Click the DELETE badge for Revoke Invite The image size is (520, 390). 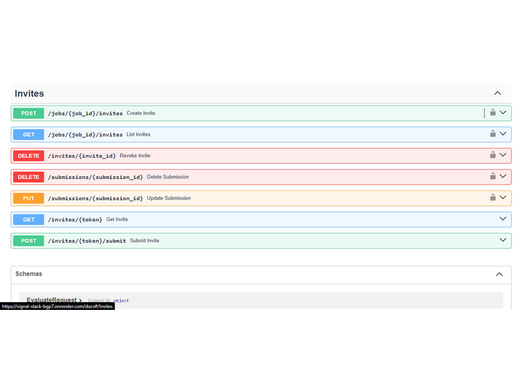(29, 156)
